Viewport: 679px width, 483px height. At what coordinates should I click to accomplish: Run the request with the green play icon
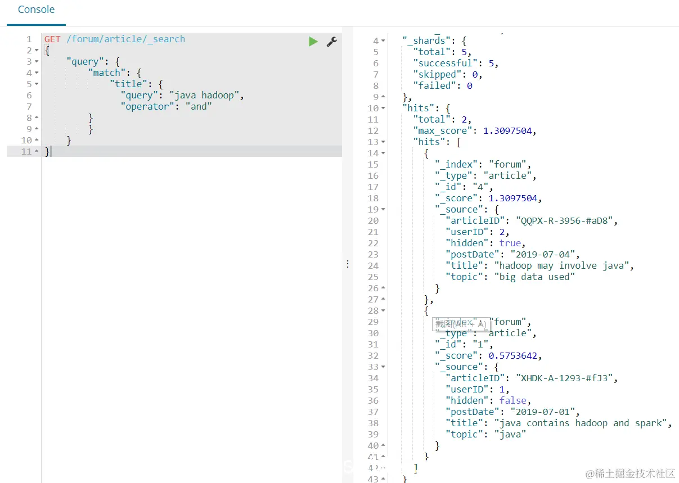[x=313, y=41]
